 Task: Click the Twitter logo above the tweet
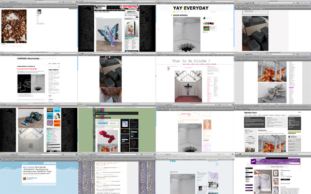25,163
